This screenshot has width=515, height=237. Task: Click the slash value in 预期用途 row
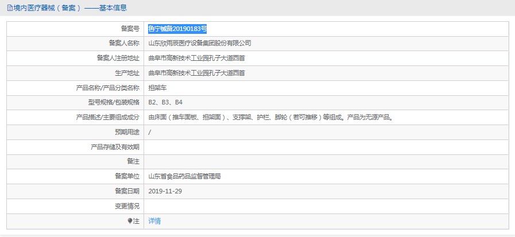(x=150, y=132)
